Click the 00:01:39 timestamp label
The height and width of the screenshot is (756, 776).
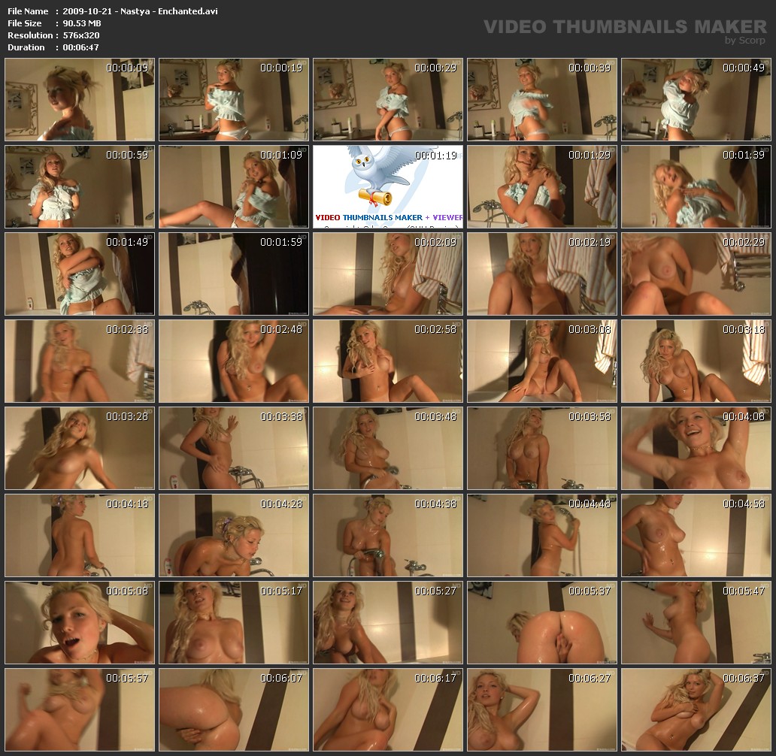pos(744,155)
